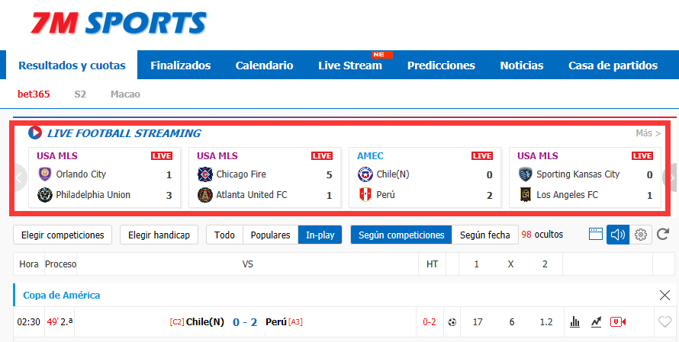Open the red live video icon

618,321
